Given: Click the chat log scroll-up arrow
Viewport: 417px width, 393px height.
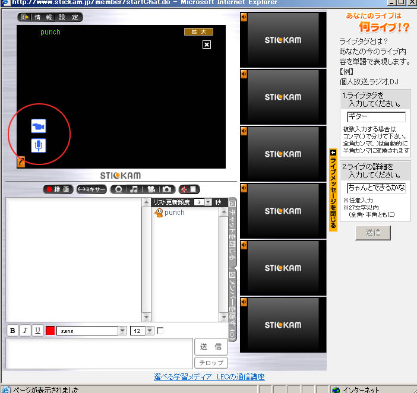Looking at the screenshot, I should pos(146,203).
